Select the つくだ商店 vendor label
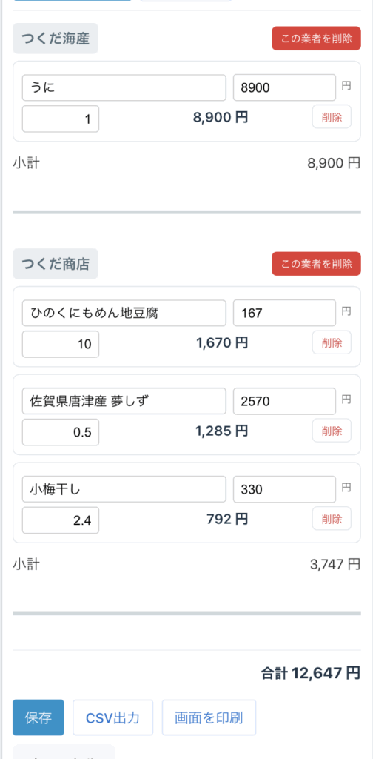The height and width of the screenshot is (759, 373). click(x=56, y=264)
